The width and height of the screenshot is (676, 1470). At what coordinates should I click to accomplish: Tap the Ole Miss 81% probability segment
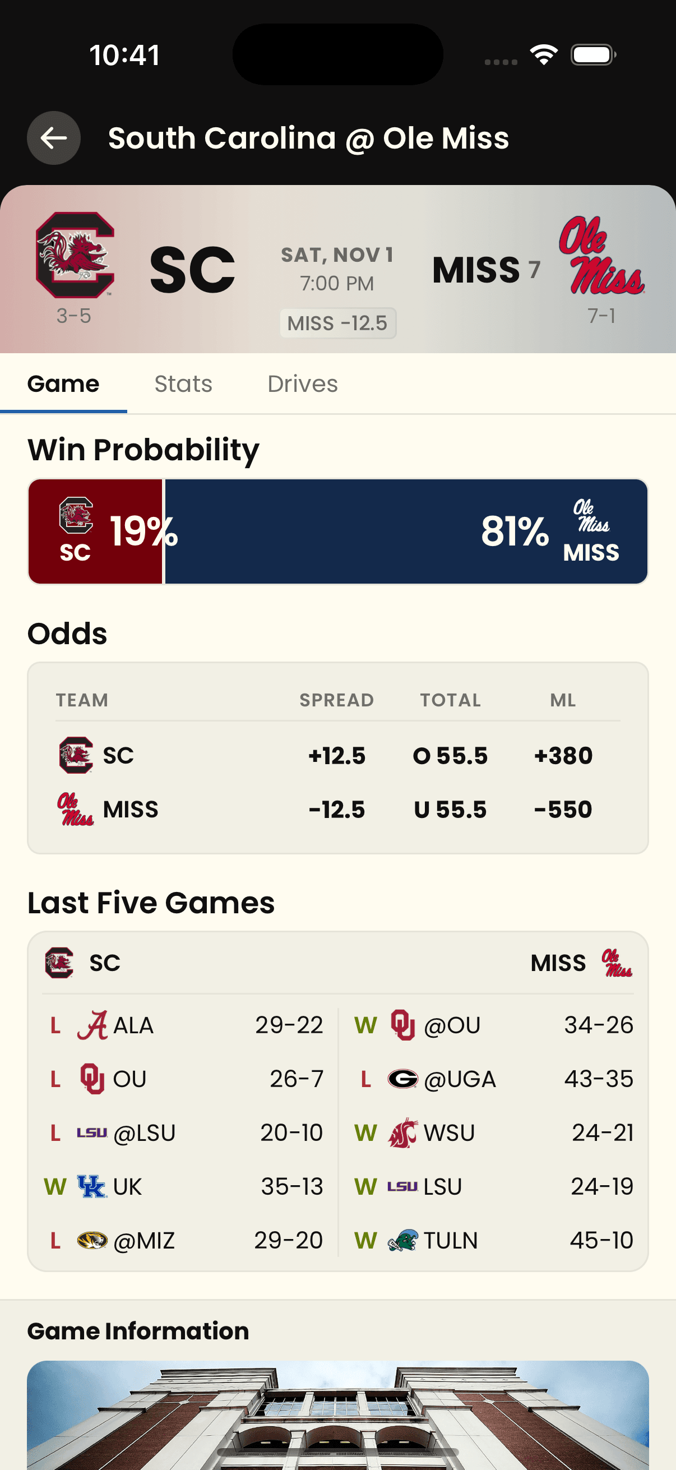click(x=406, y=531)
